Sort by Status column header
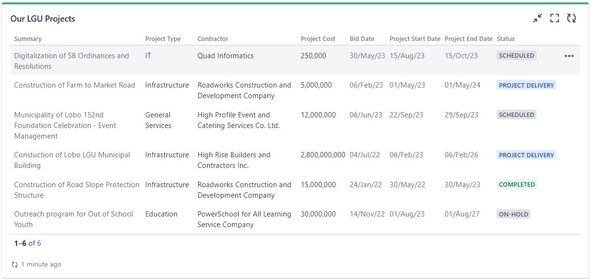Image resolution: width=591 pixels, height=280 pixels. pyautogui.click(x=505, y=39)
